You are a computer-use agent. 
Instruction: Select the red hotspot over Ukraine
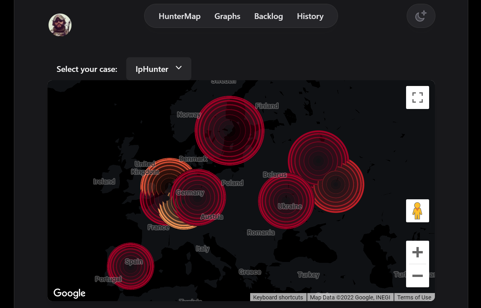coord(286,201)
